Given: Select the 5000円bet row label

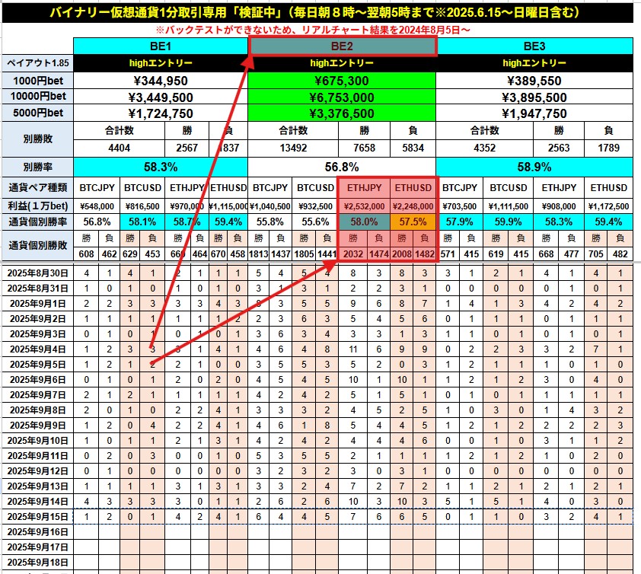Looking at the screenshot, I should 37,113.
